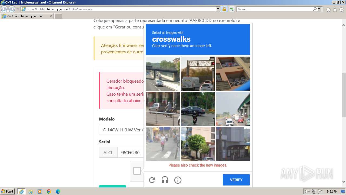This screenshot has height=195, width=346.
Task: Click the IE search box
Action: (274, 9)
